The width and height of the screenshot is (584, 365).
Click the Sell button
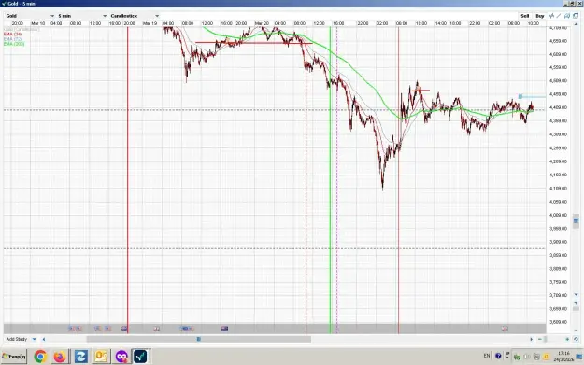(x=525, y=16)
